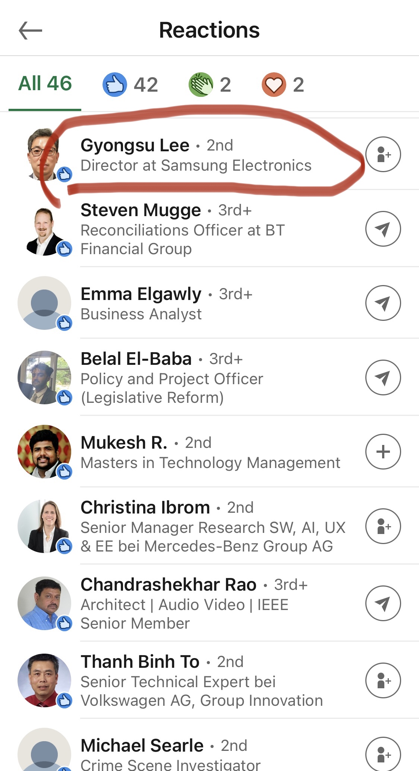
Task: Message Chandrashekhar Rao via arrow icon
Action: tap(383, 603)
